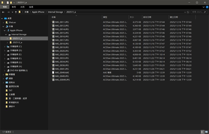Click the New folder quick access icon
The width and height of the screenshot is (209, 134).
coord(11,2)
